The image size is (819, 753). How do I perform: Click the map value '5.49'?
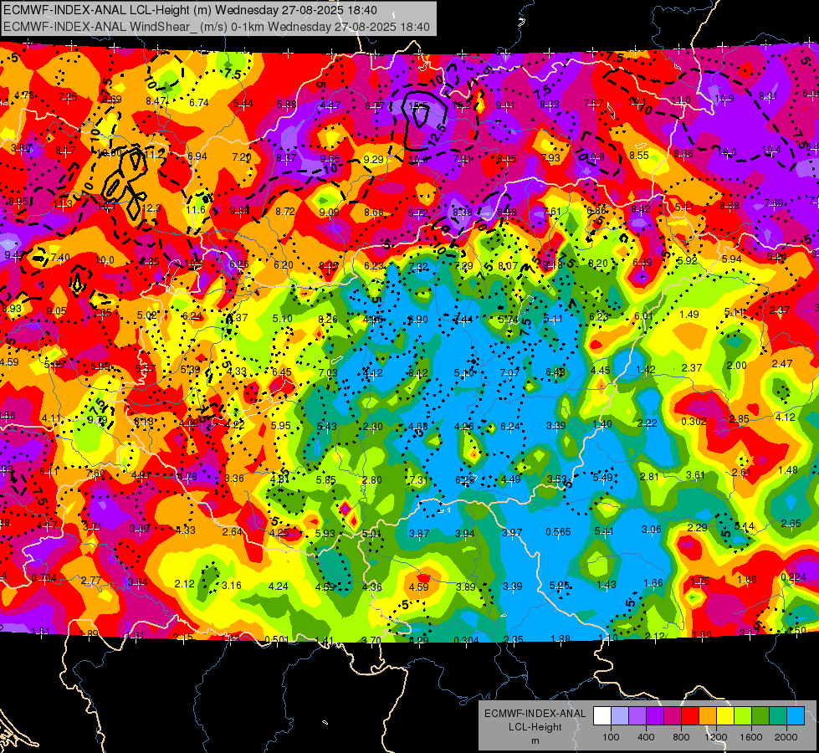(x=603, y=478)
